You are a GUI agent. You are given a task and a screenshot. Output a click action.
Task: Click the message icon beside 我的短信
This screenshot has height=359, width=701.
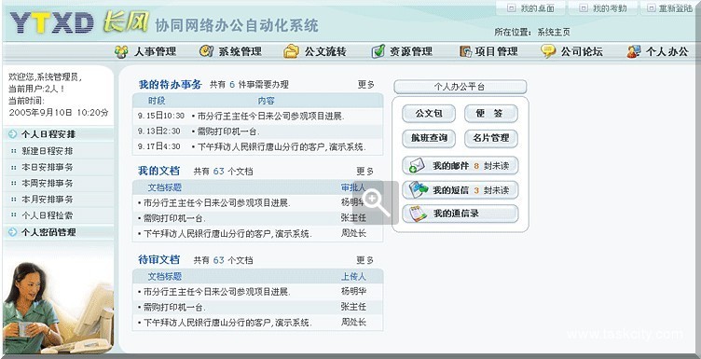pos(418,189)
